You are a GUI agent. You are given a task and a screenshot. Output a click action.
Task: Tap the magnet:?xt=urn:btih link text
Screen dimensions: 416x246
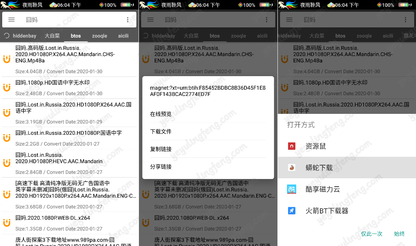click(x=207, y=91)
